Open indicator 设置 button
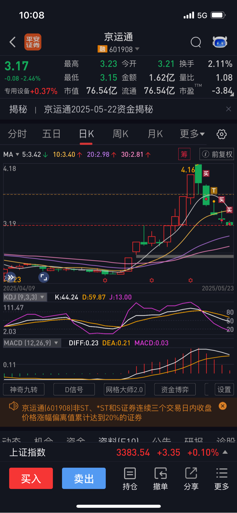Image resolution: width=237 pixels, height=513 pixels. (x=224, y=390)
